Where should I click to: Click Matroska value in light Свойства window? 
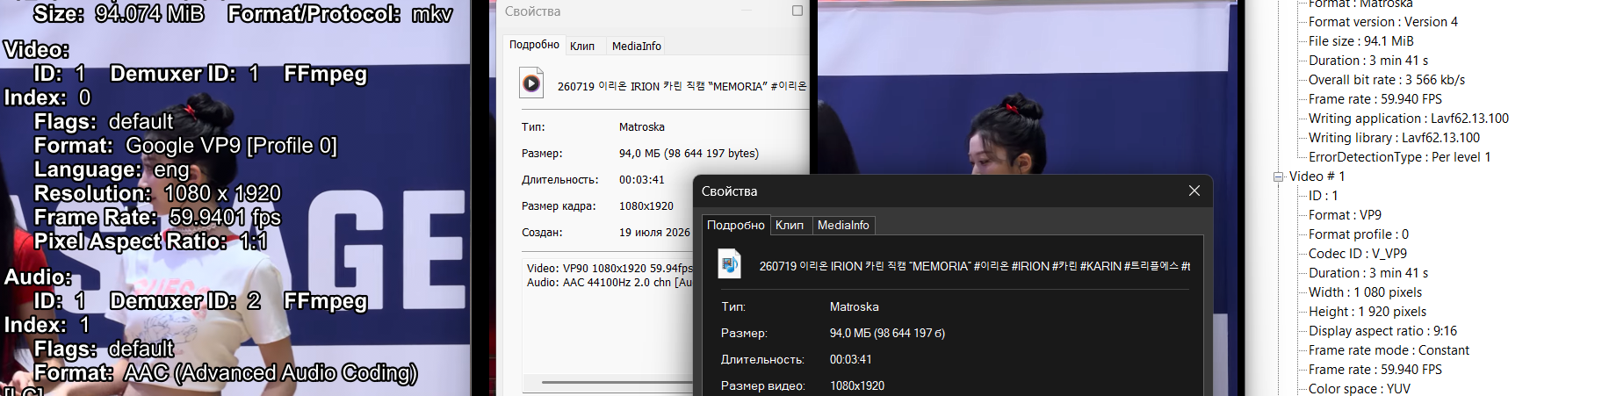pos(642,127)
